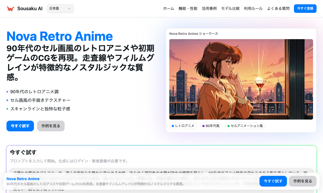Click the blue dot on the レトロアニメ badge
This screenshot has height=193, width=323.
coord(173,126)
